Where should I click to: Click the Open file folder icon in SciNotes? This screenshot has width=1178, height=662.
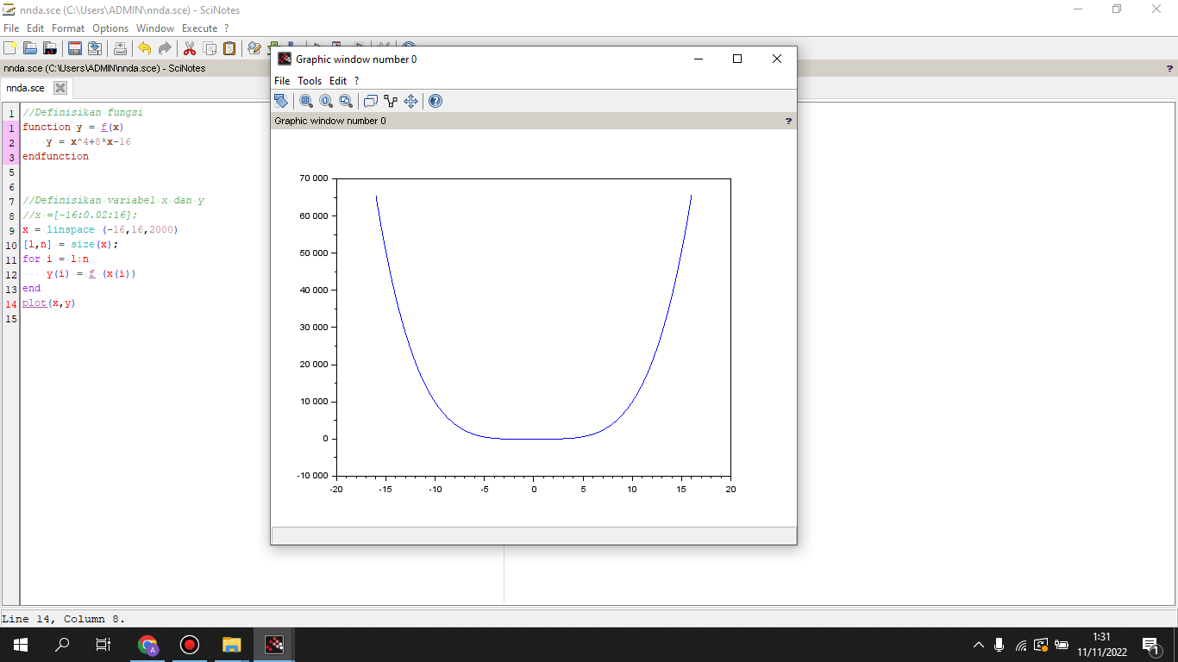29,48
